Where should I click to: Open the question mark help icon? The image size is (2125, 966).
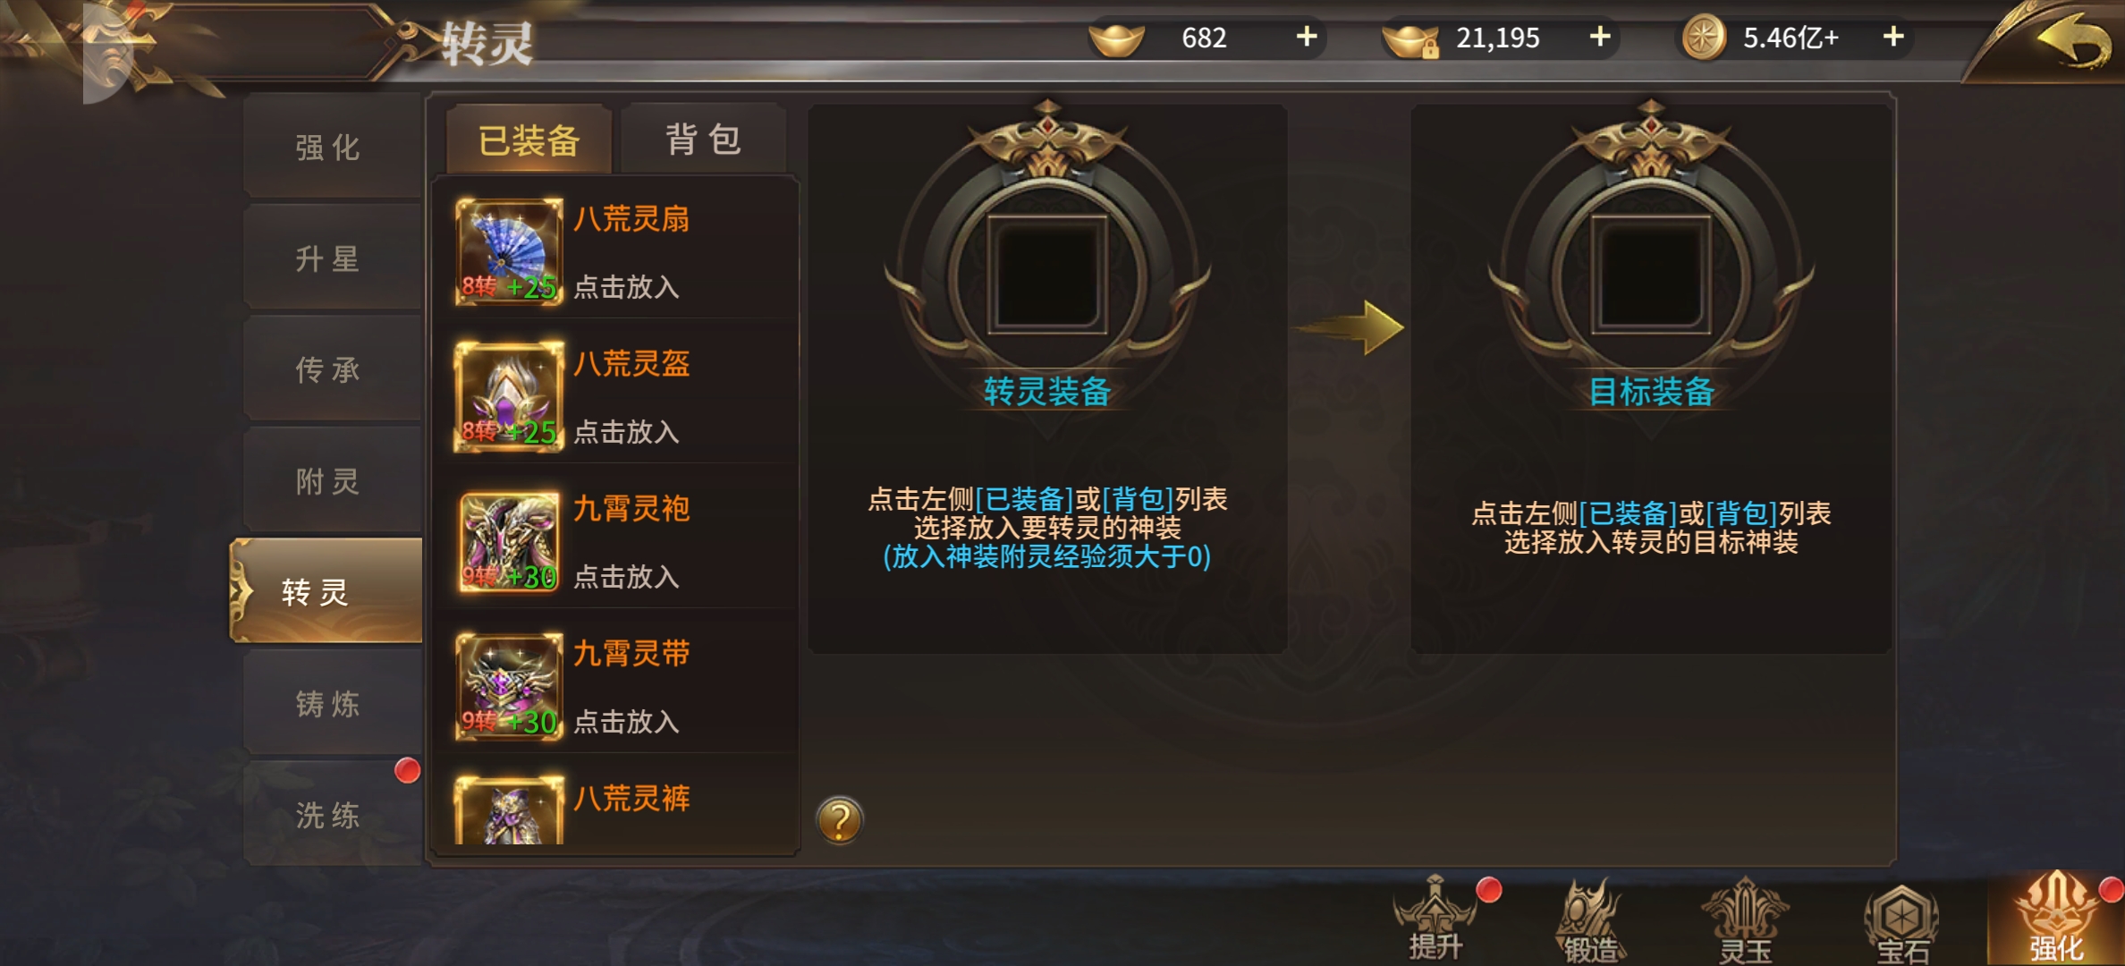point(840,819)
